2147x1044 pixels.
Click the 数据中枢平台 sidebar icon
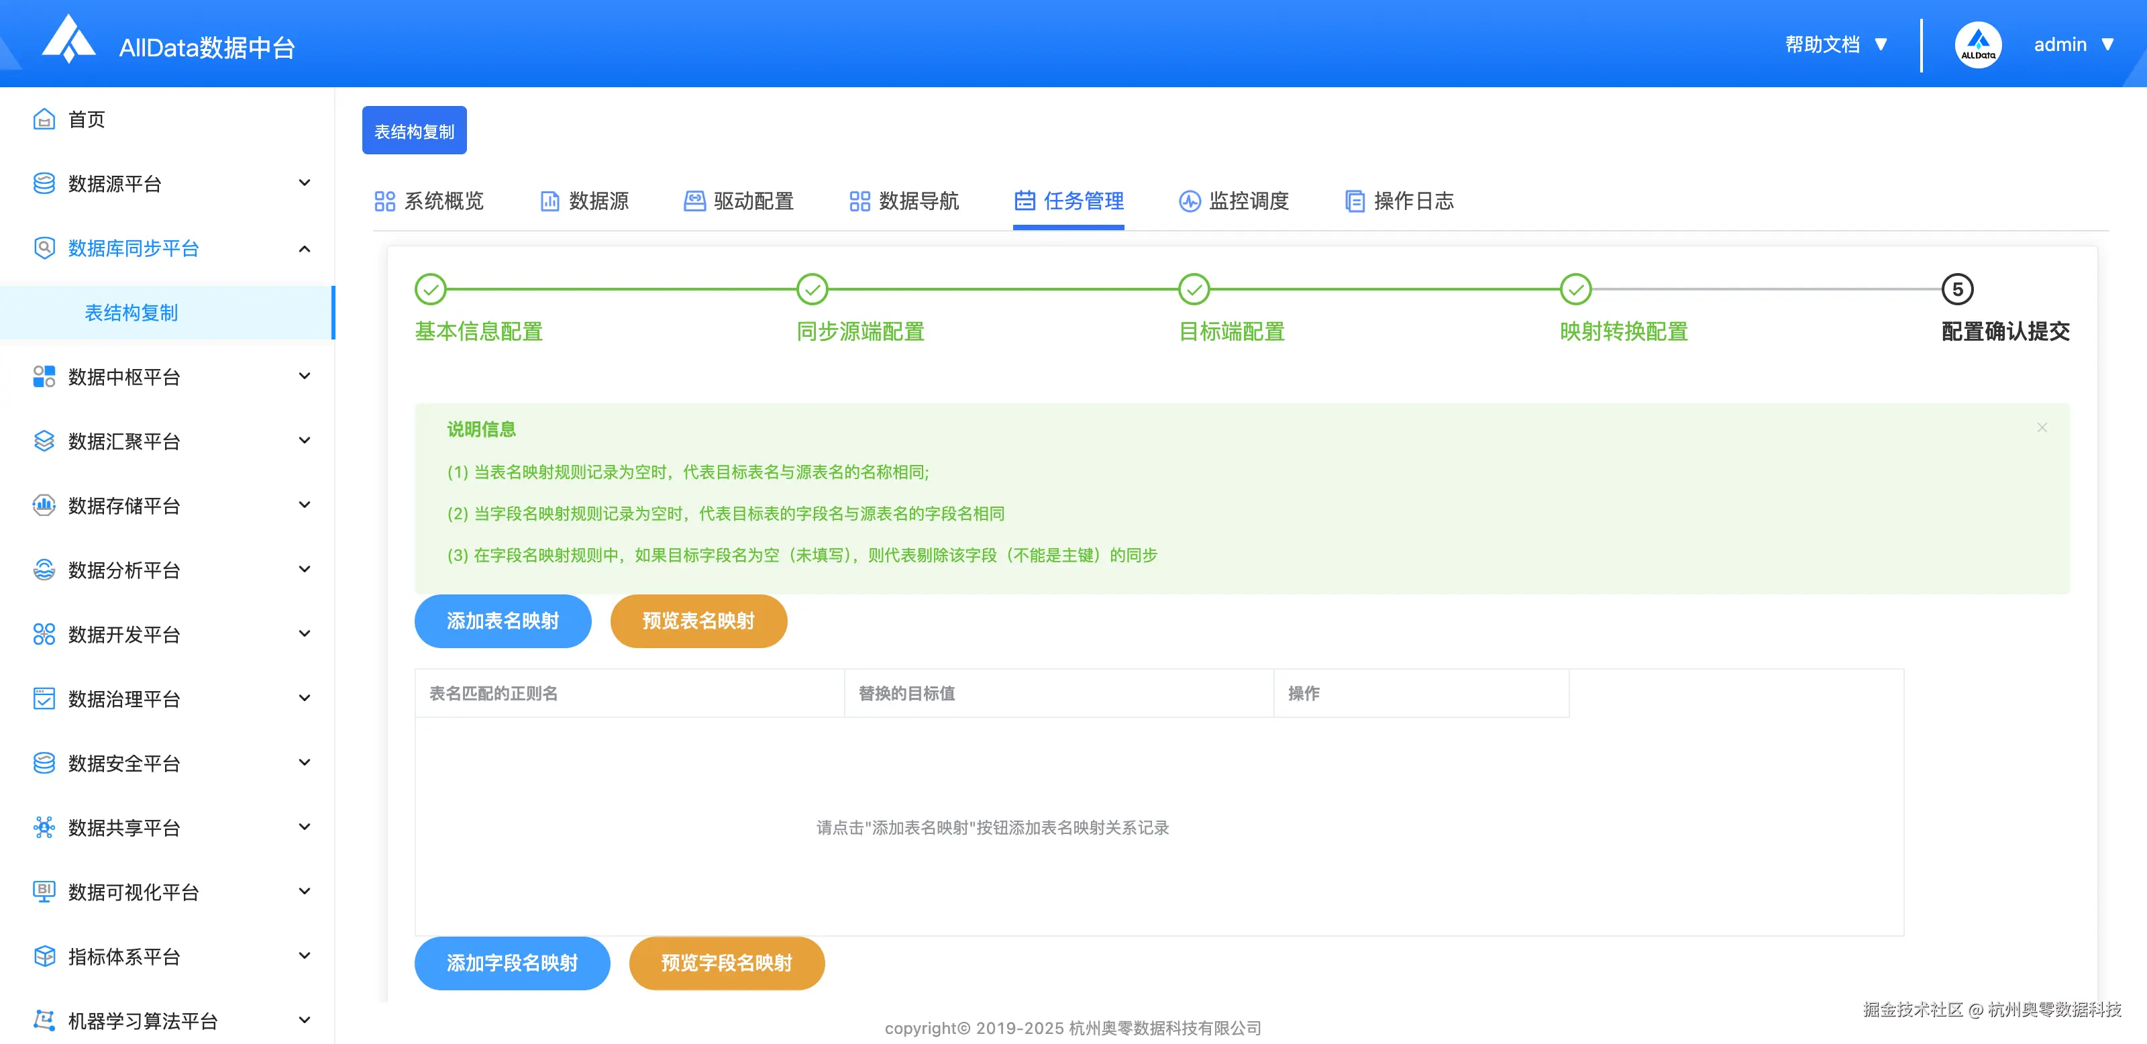tap(44, 376)
